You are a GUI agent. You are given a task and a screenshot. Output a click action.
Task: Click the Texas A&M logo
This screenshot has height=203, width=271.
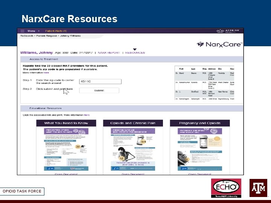click(x=258, y=188)
